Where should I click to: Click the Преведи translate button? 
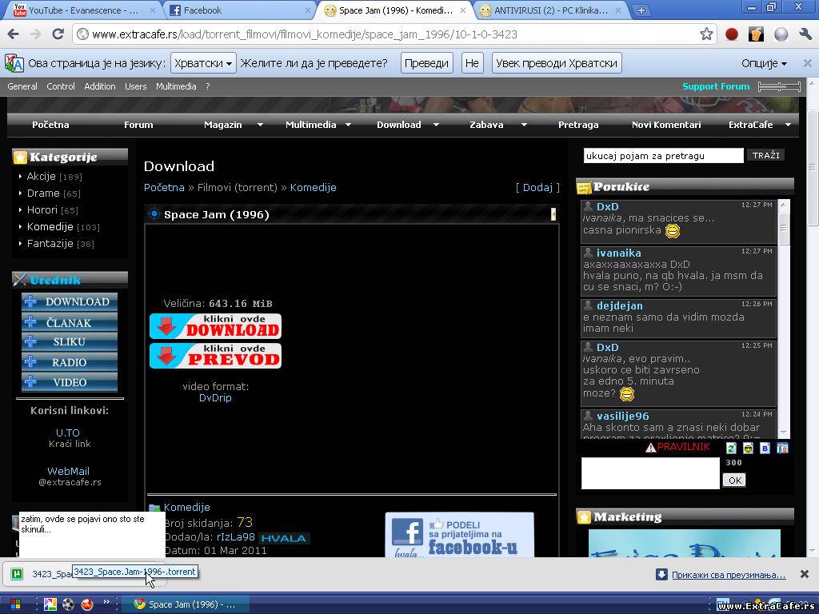click(427, 63)
